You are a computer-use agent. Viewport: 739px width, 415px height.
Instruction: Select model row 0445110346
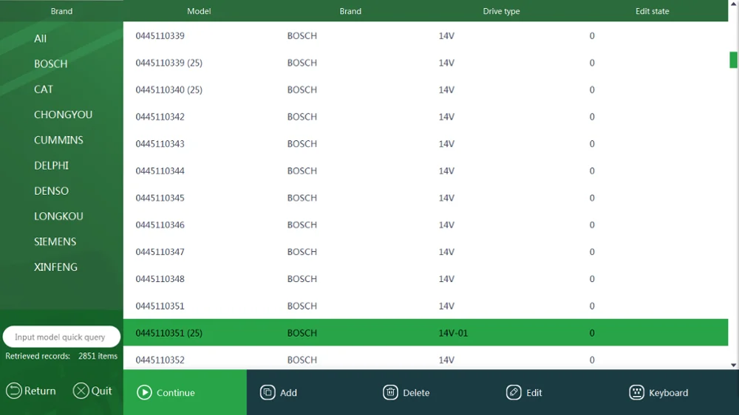[426, 224]
